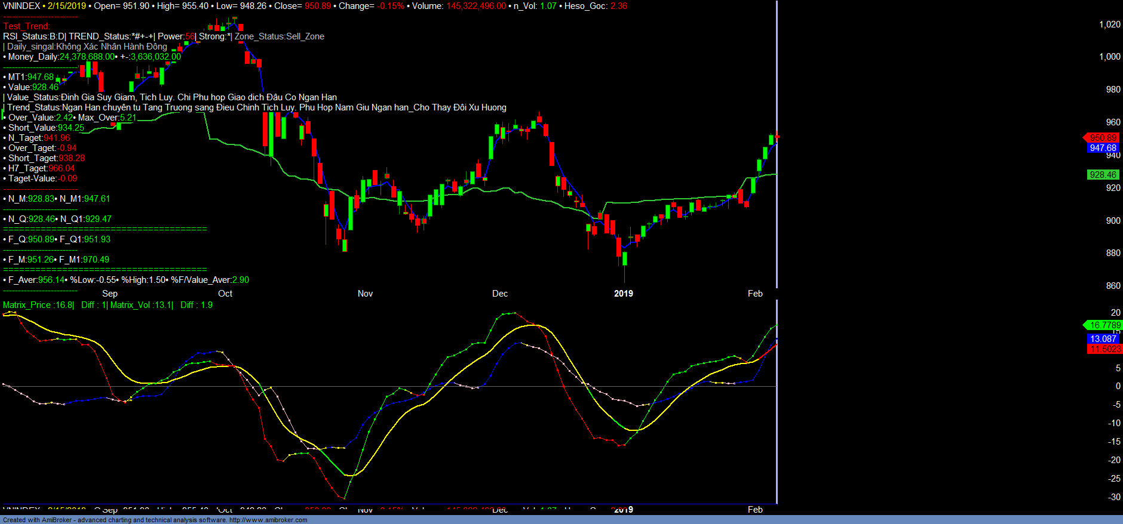Click the VNINDEX symbol title
Image resolution: width=1123 pixels, height=524 pixels.
(22, 6)
